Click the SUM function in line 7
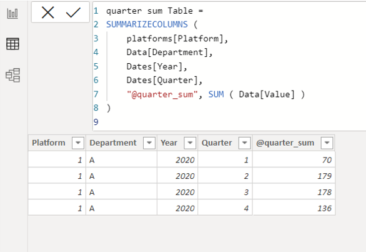 pos(216,94)
